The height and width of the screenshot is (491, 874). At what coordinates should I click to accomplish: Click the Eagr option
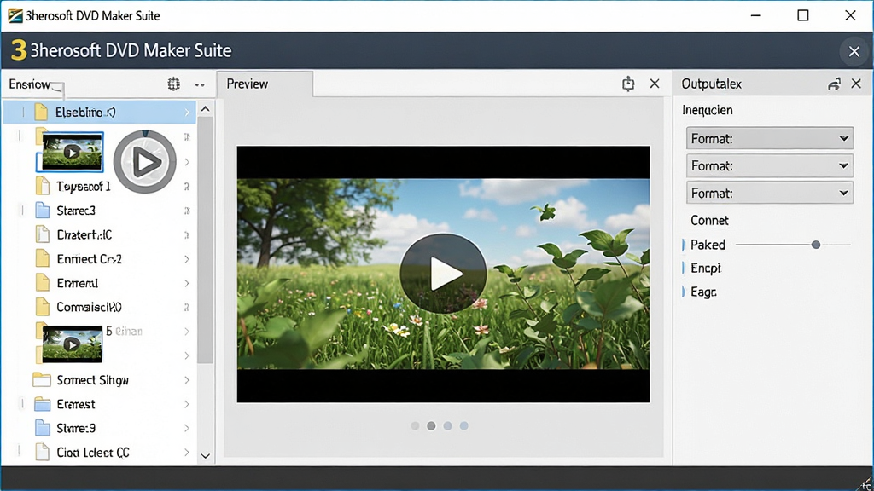pyautogui.click(x=703, y=292)
